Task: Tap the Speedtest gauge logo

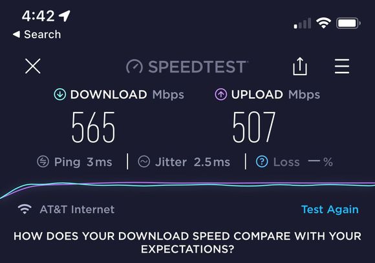Action: 134,67
